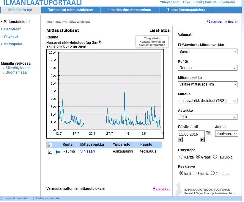Toggle the select-all checkbox in table header
Image resolution: width=244 pixels, height=202 pixels.
pyautogui.click(x=50, y=145)
